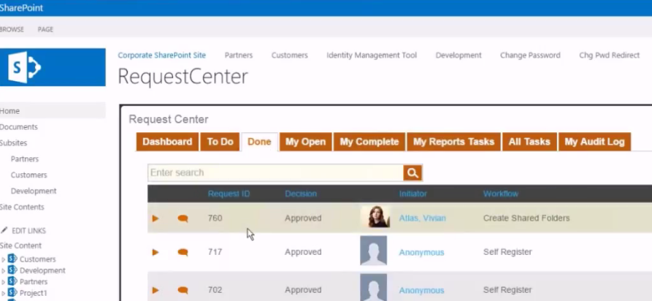The height and width of the screenshot is (301, 652).
Task: Open Anonymous link in request 717 row
Action: coord(421,252)
